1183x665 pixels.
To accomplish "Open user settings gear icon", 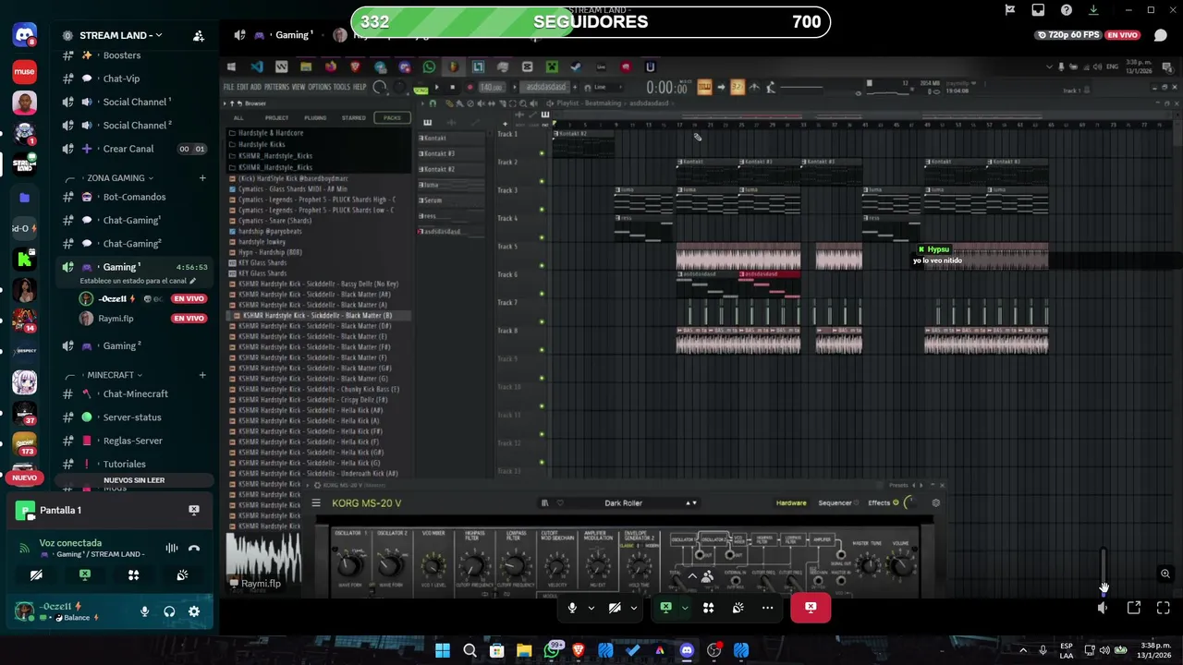I will pos(194,611).
